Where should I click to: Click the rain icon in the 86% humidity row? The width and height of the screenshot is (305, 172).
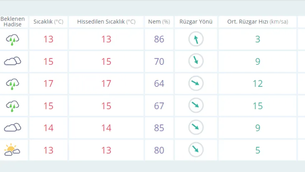13,39
